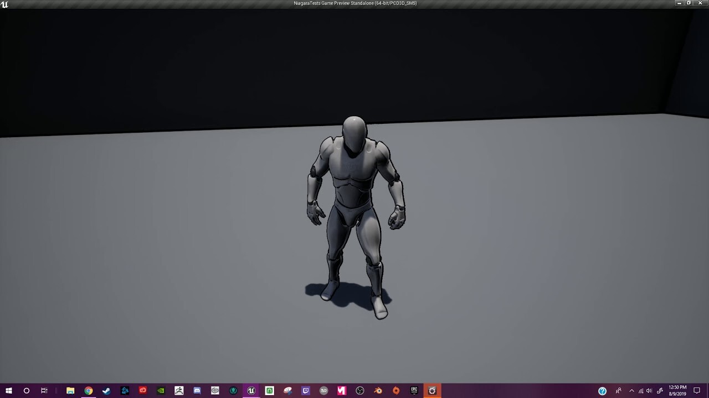Show the People hub in the tray
709x398 pixels.
point(619,390)
